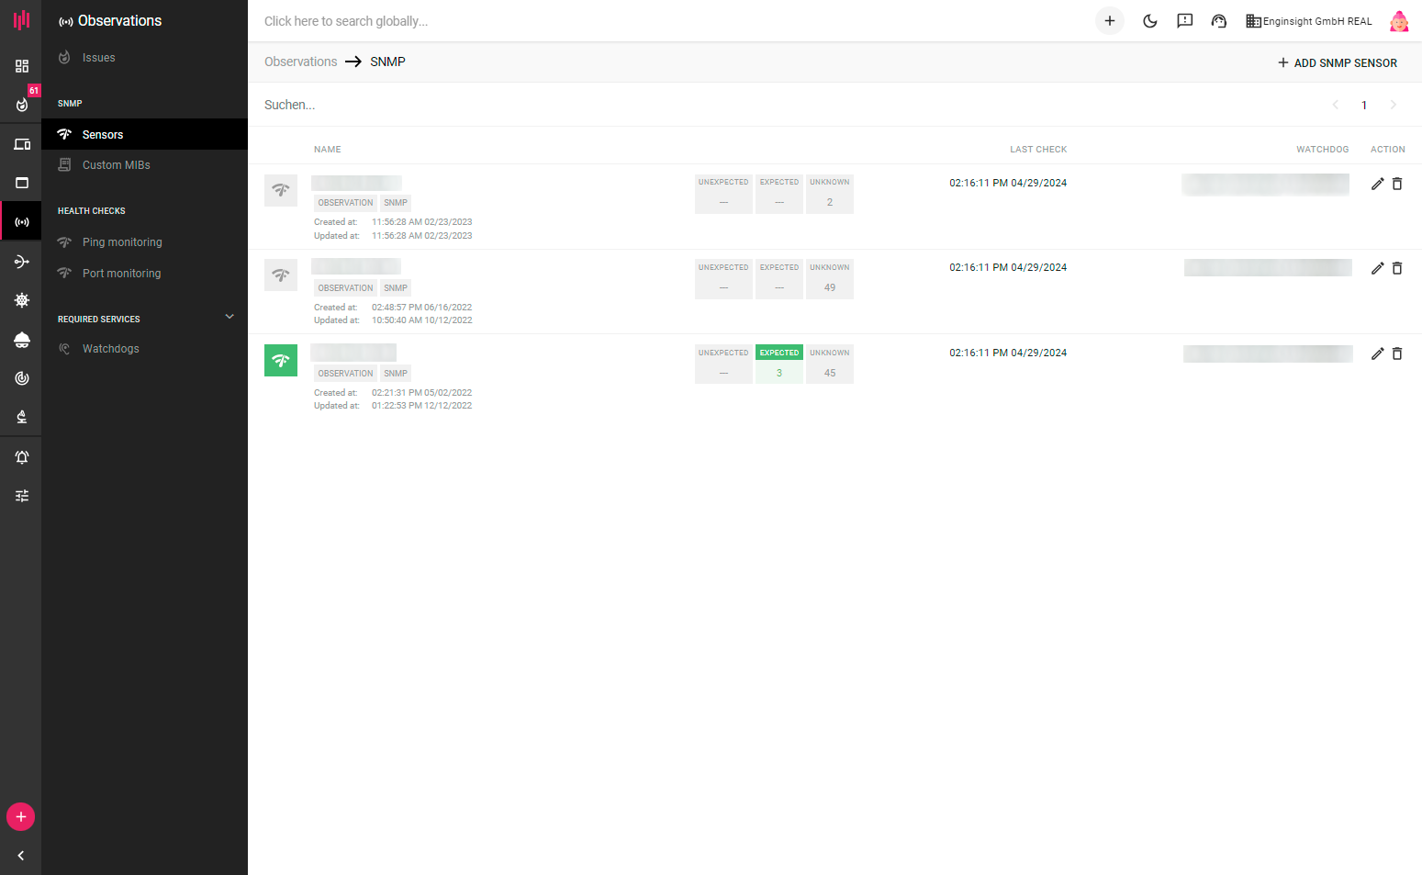Open the feedback message icon

click(x=1184, y=21)
